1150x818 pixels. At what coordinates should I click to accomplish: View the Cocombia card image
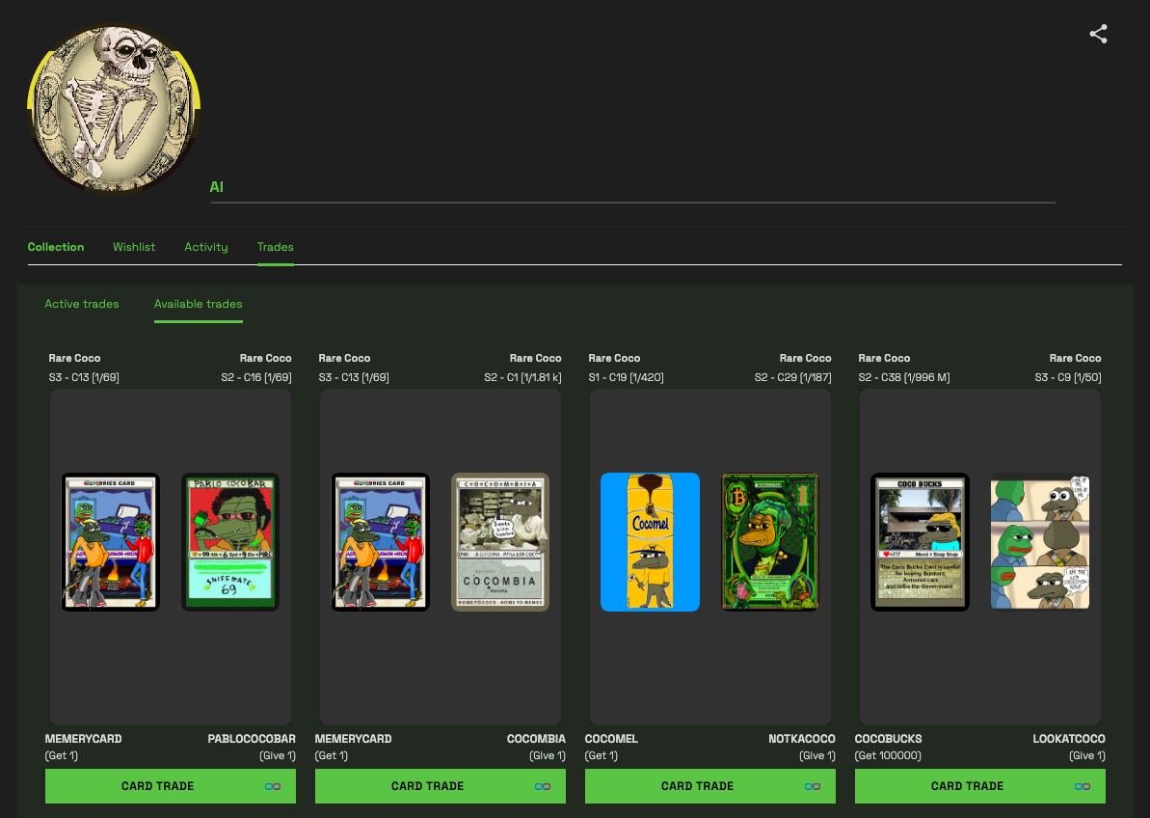click(500, 542)
